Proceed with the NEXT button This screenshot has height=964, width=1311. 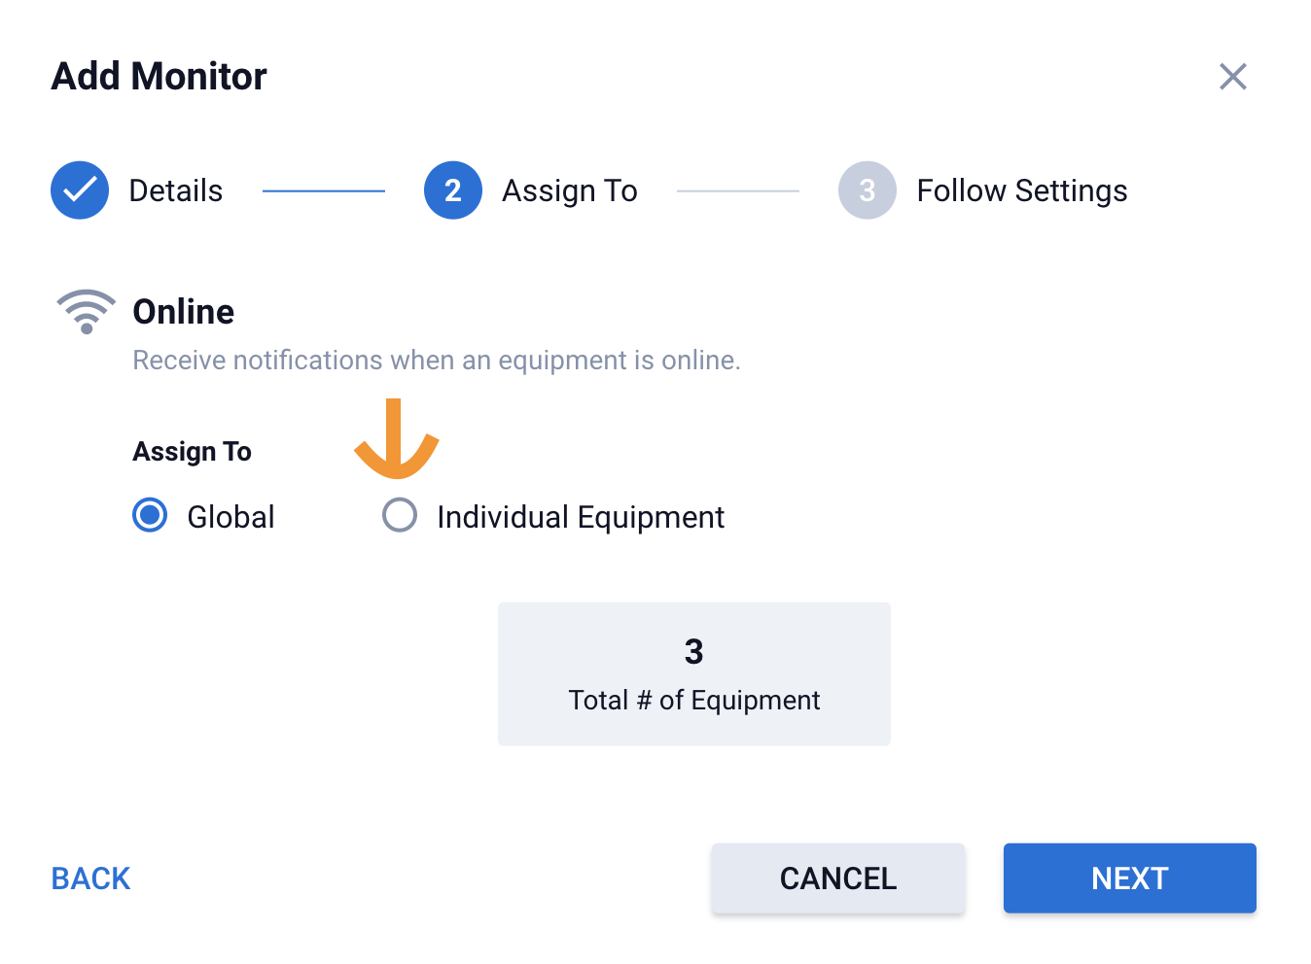1129,878
